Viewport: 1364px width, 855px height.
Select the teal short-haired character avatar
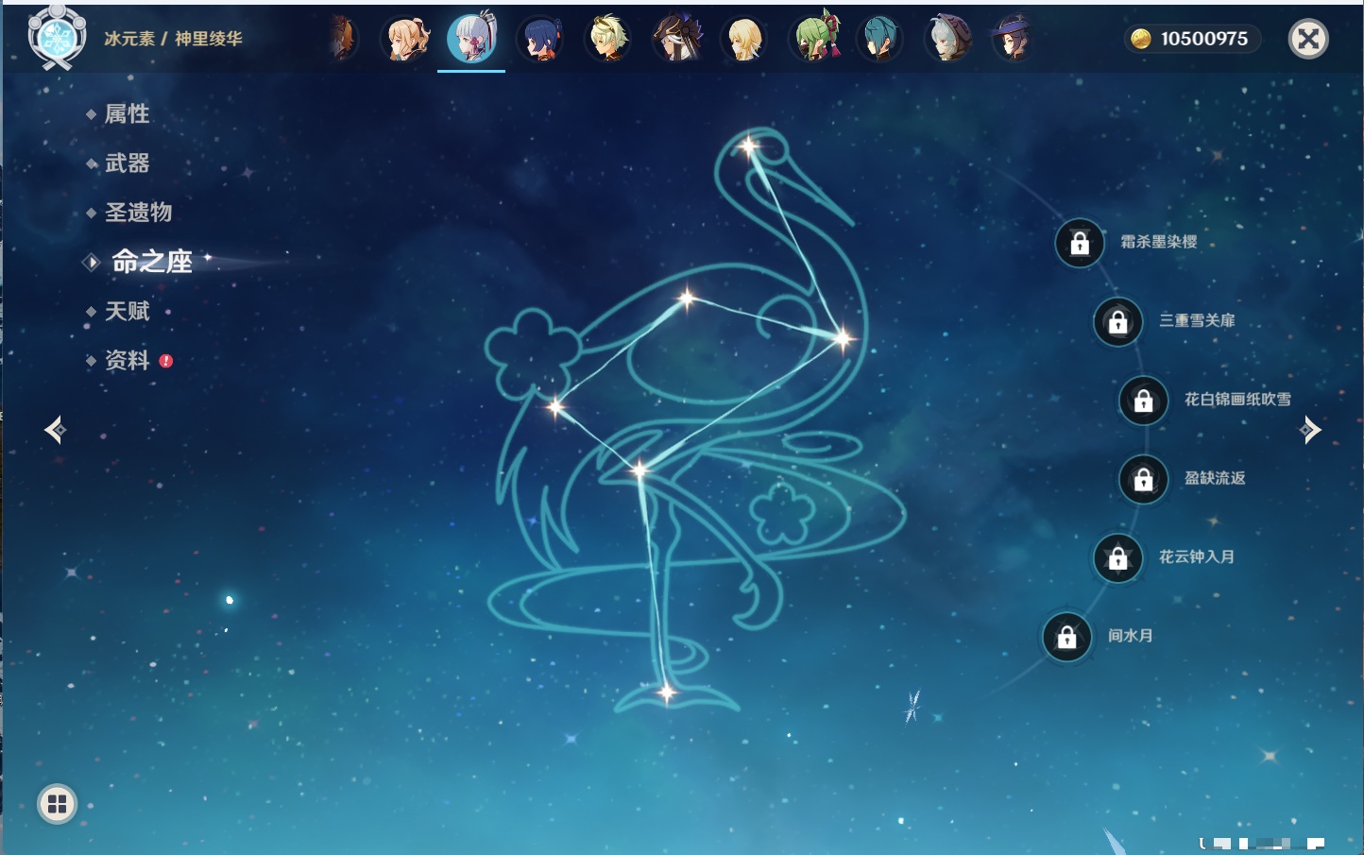click(x=880, y=39)
